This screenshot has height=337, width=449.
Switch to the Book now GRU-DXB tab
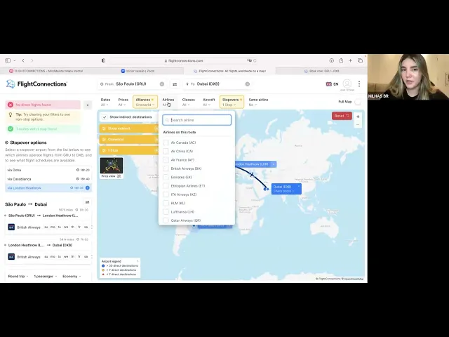pos(321,71)
